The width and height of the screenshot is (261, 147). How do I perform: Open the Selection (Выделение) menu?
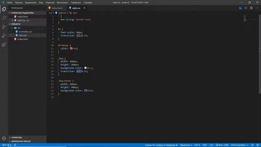pos(31,2)
